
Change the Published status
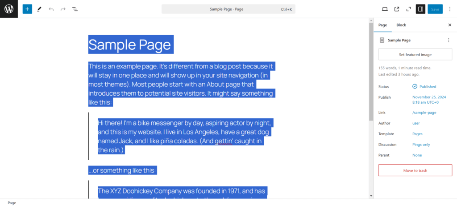click(424, 87)
